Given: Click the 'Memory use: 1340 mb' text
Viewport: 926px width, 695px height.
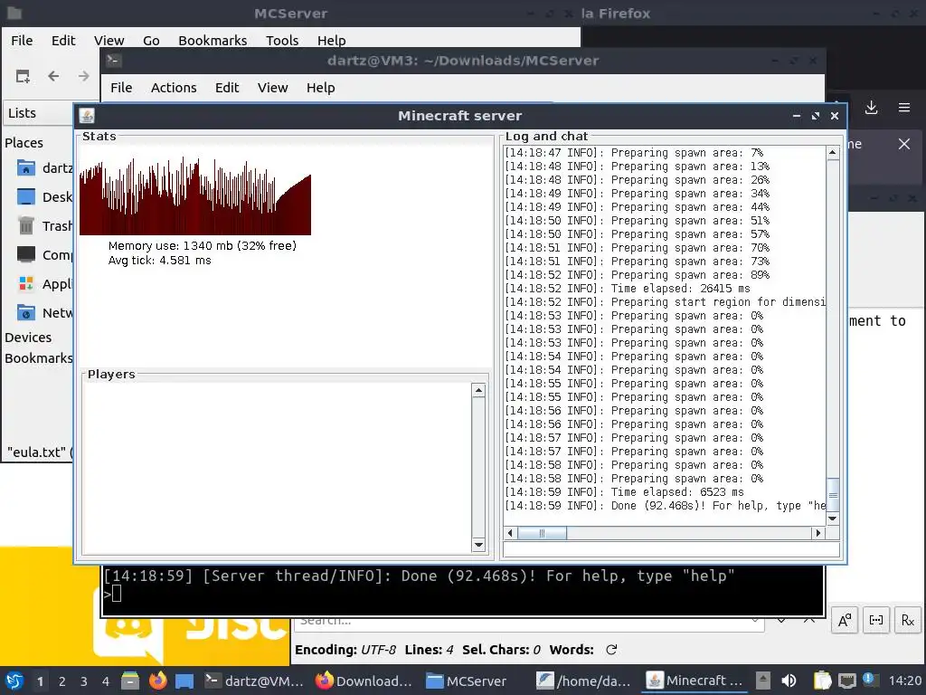Looking at the screenshot, I should (203, 246).
